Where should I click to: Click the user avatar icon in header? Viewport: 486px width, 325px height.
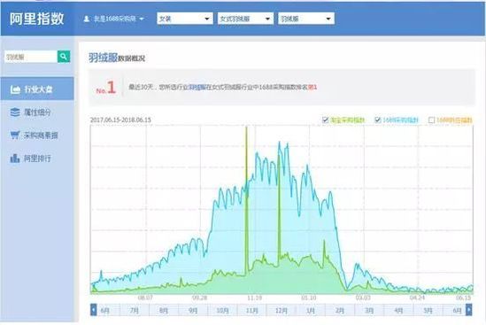[87, 19]
